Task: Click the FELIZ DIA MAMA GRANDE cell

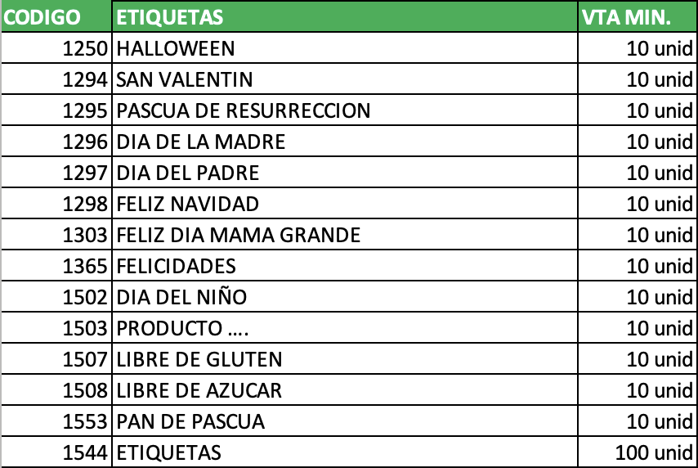Action: coord(345,235)
